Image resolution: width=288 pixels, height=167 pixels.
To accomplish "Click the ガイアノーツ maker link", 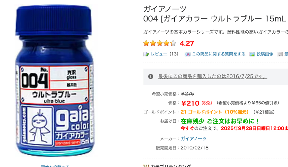I will point(194,139).
